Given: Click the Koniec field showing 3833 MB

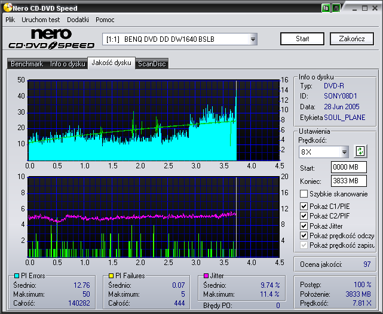Looking at the screenshot, I should pyautogui.click(x=349, y=181).
